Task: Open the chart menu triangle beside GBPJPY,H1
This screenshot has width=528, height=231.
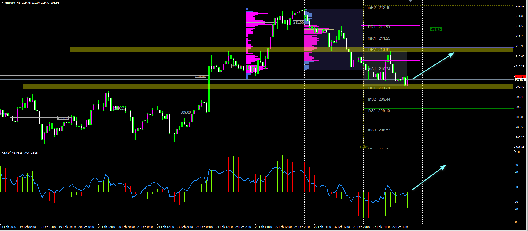Action: click(2, 2)
